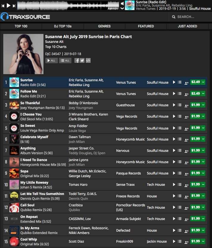Play Cool Whip Original Mix
Image resolution: width=212 pixels, height=248 pixels.
[174, 241]
